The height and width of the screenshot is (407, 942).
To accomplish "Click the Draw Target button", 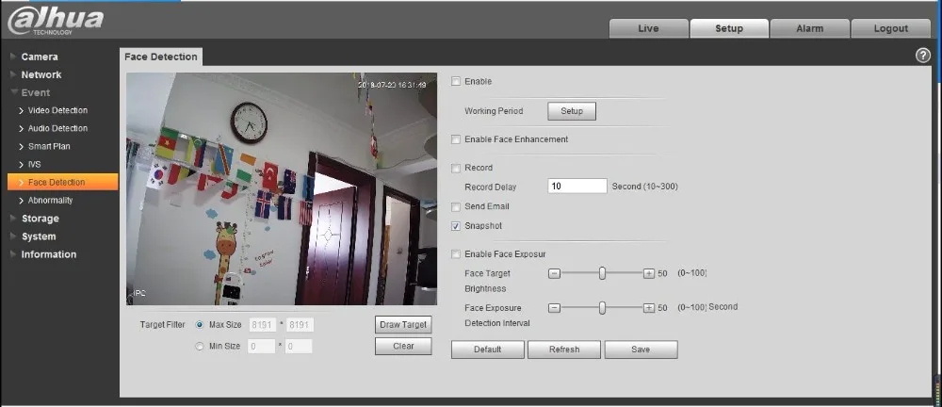I will [403, 325].
